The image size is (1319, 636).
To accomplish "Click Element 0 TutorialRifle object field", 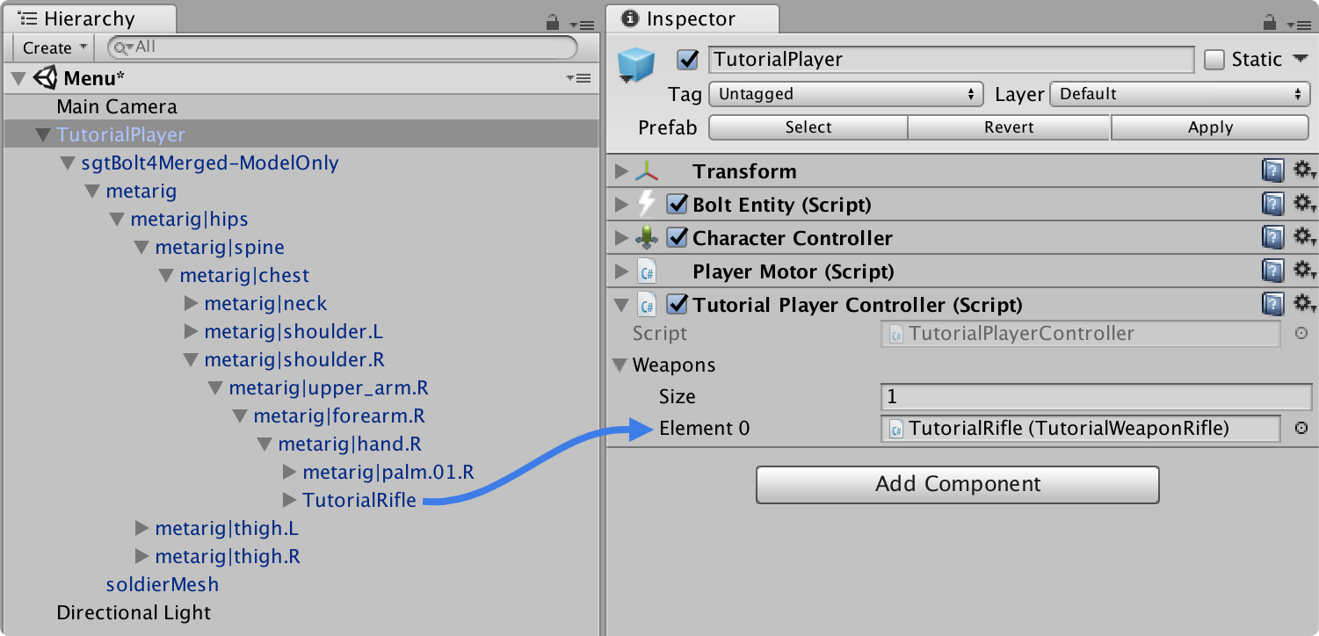I will [x=1080, y=429].
